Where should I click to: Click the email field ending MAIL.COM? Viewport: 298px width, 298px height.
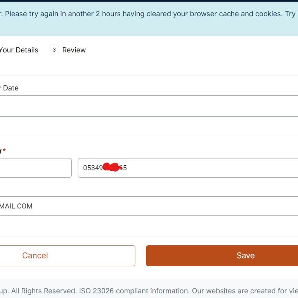149,206
